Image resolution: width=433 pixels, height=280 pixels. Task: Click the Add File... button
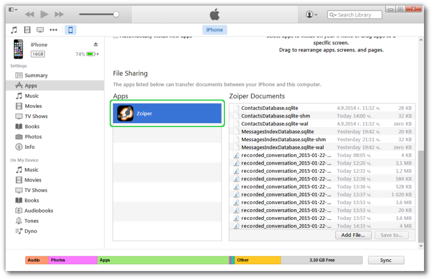point(353,235)
